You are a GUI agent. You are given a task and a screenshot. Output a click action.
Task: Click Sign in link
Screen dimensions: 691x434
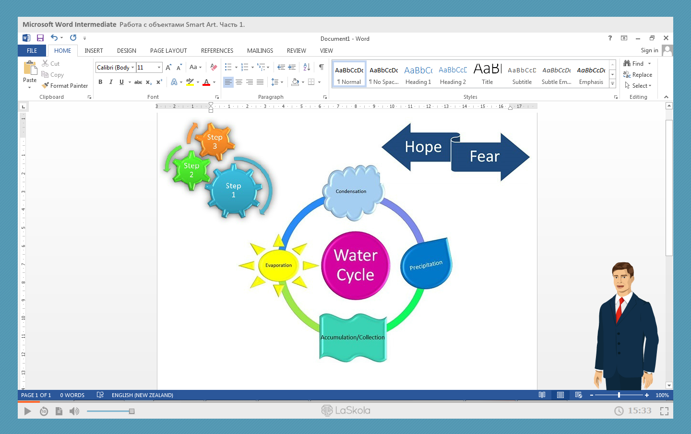click(649, 50)
